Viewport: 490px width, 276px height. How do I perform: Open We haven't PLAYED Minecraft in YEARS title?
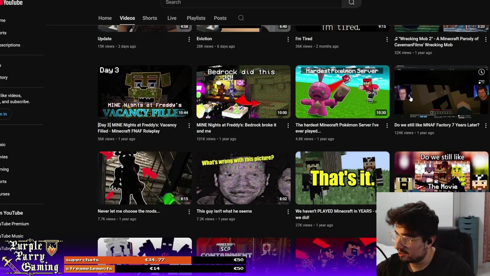pyautogui.click(x=336, y=214)
